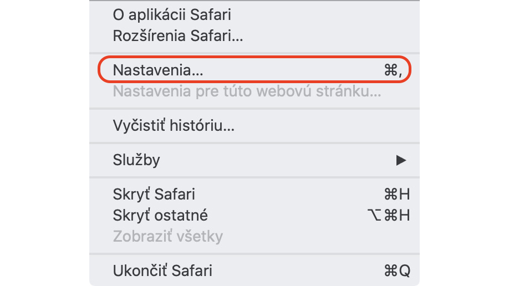This screenshot has height=286, width=509.
Task: Click the Option key symbol in Skryť ostatné shortcut
Action: coord(374,215)
